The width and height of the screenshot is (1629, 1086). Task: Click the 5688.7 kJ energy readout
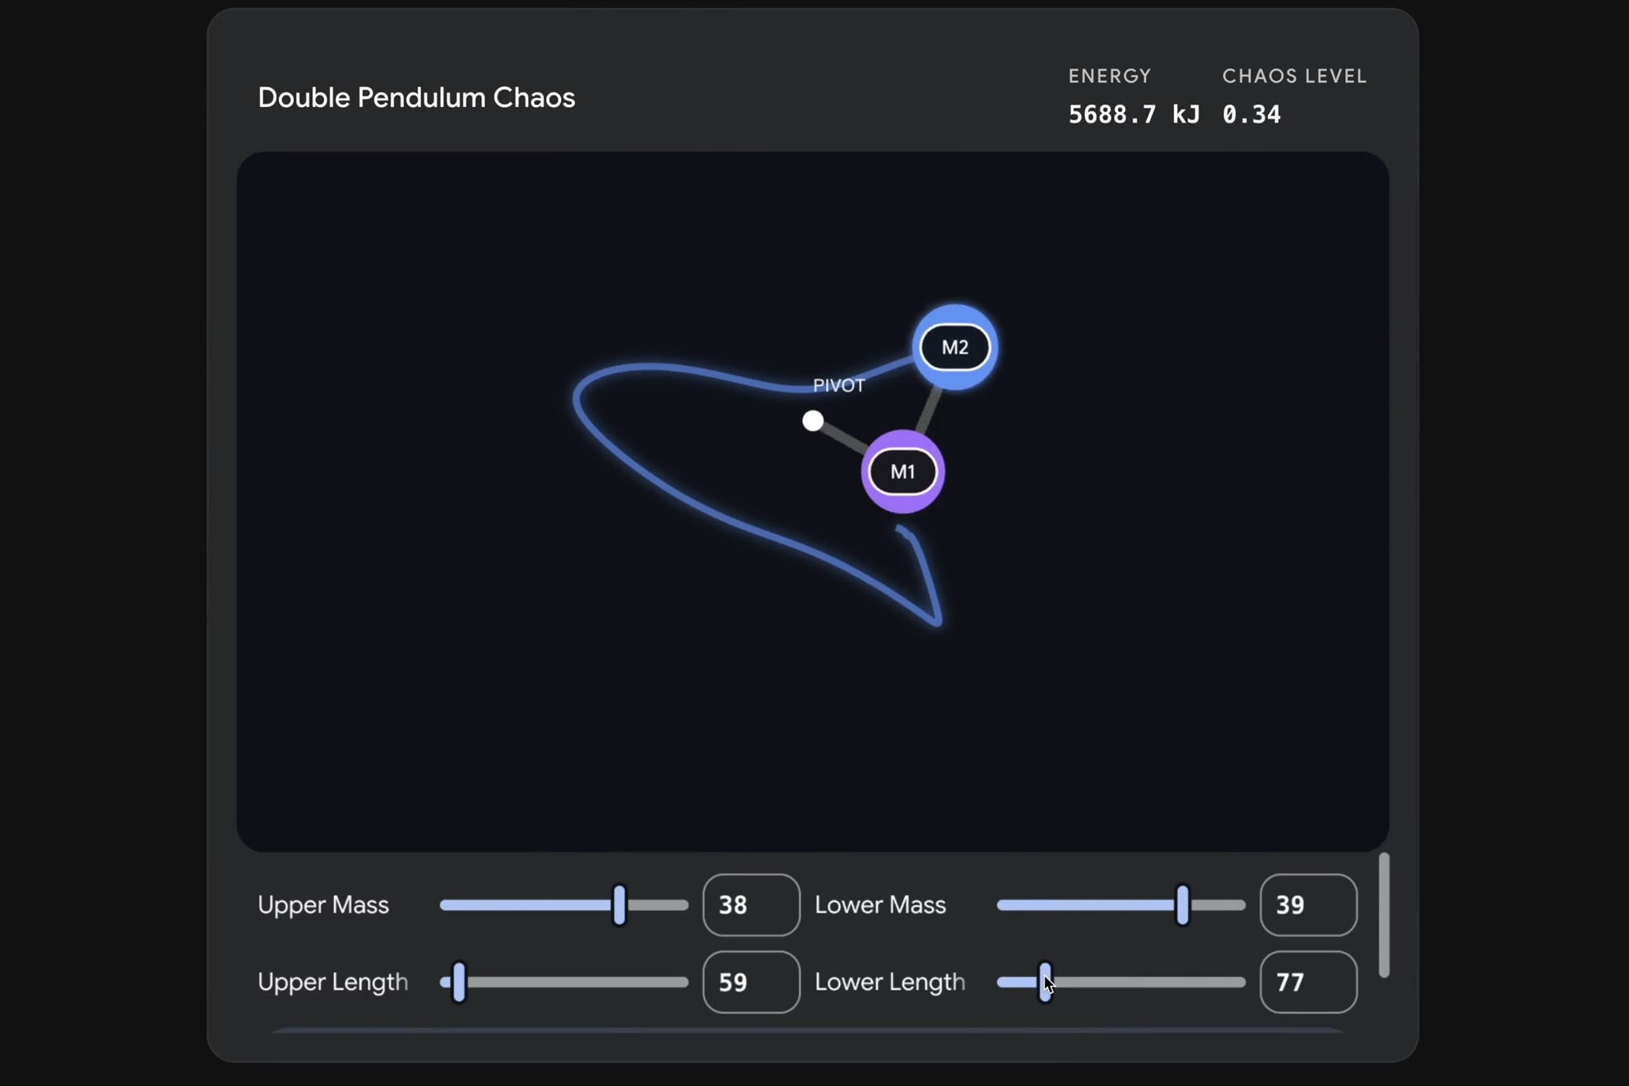coord(1133,114)
